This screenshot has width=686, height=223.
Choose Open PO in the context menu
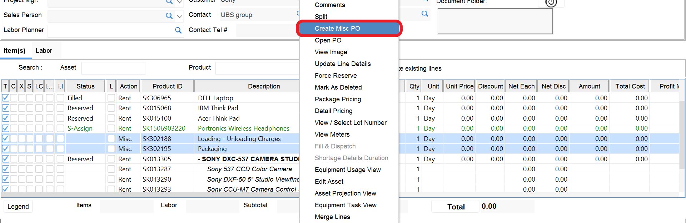point(328,40)
